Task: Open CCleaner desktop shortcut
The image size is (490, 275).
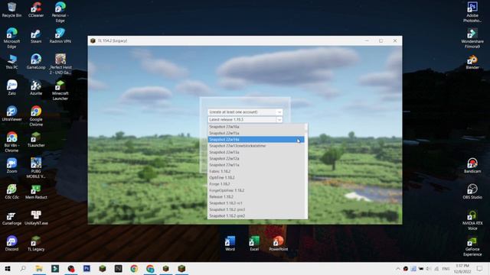Action: (x=36, y=10)
